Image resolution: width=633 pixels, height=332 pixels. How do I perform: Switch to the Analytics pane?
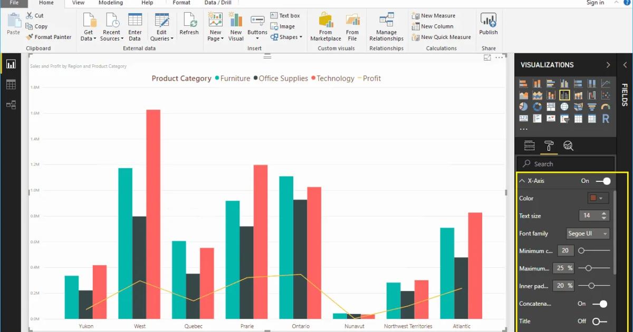pos(568,145)
